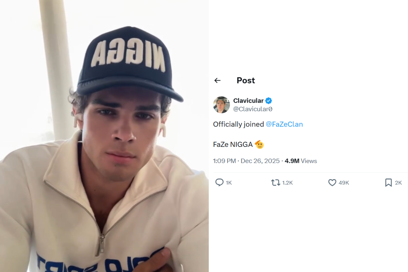The width and height of the screenshot is (408, 272).
Task: Click the saluting face emoji in the tweet
Action: click(x=260, y=144)
